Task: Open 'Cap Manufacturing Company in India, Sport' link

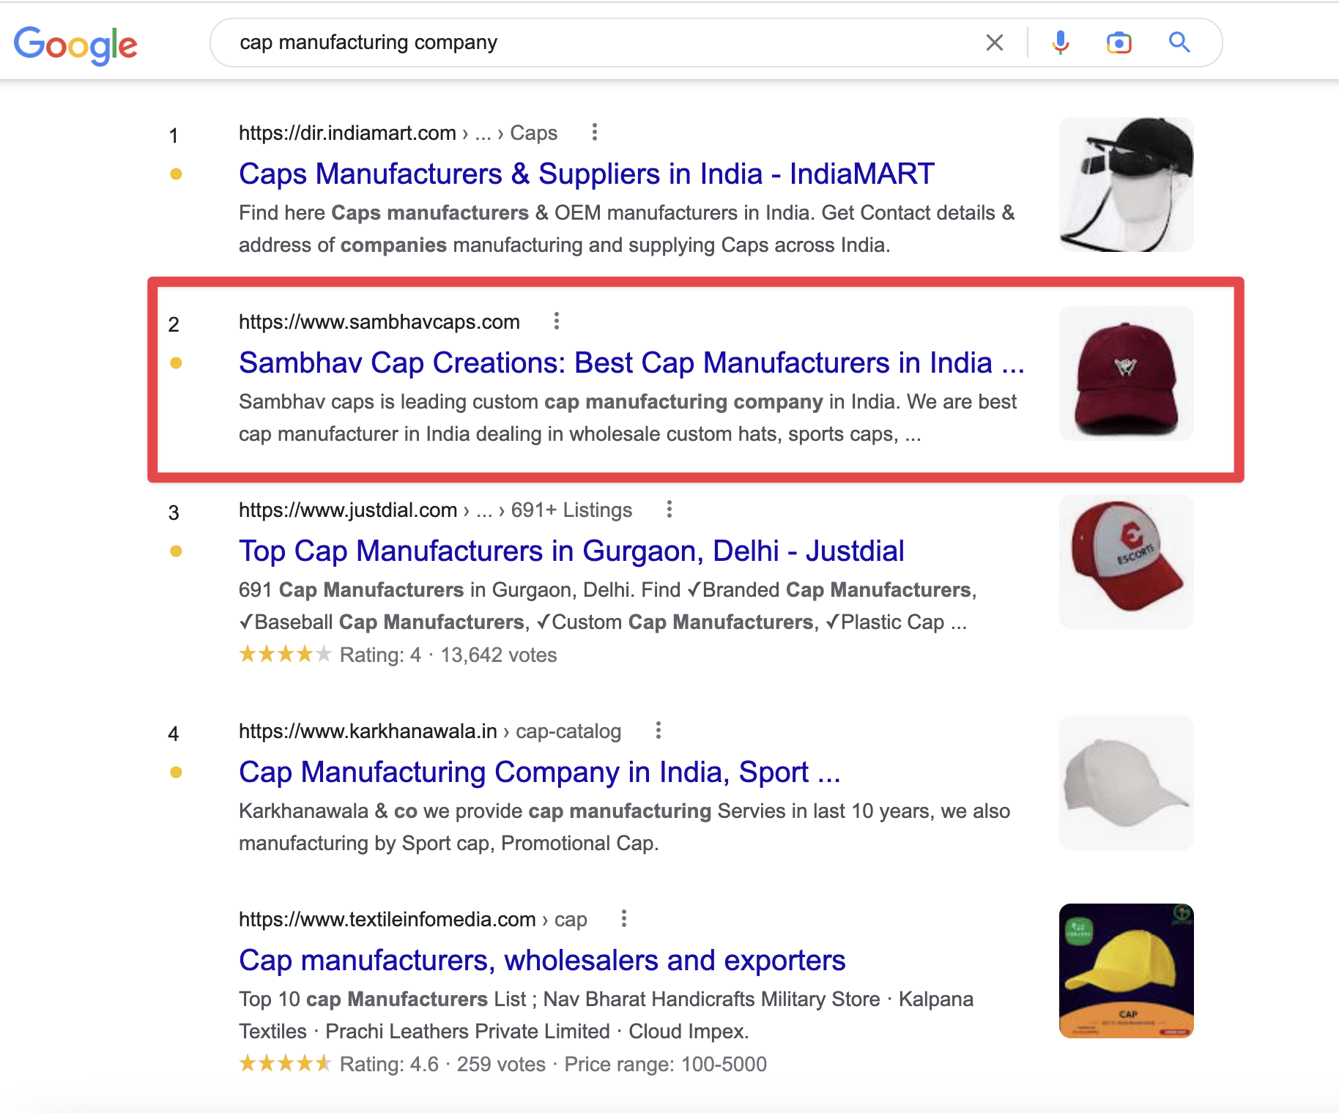Action: 539,773
